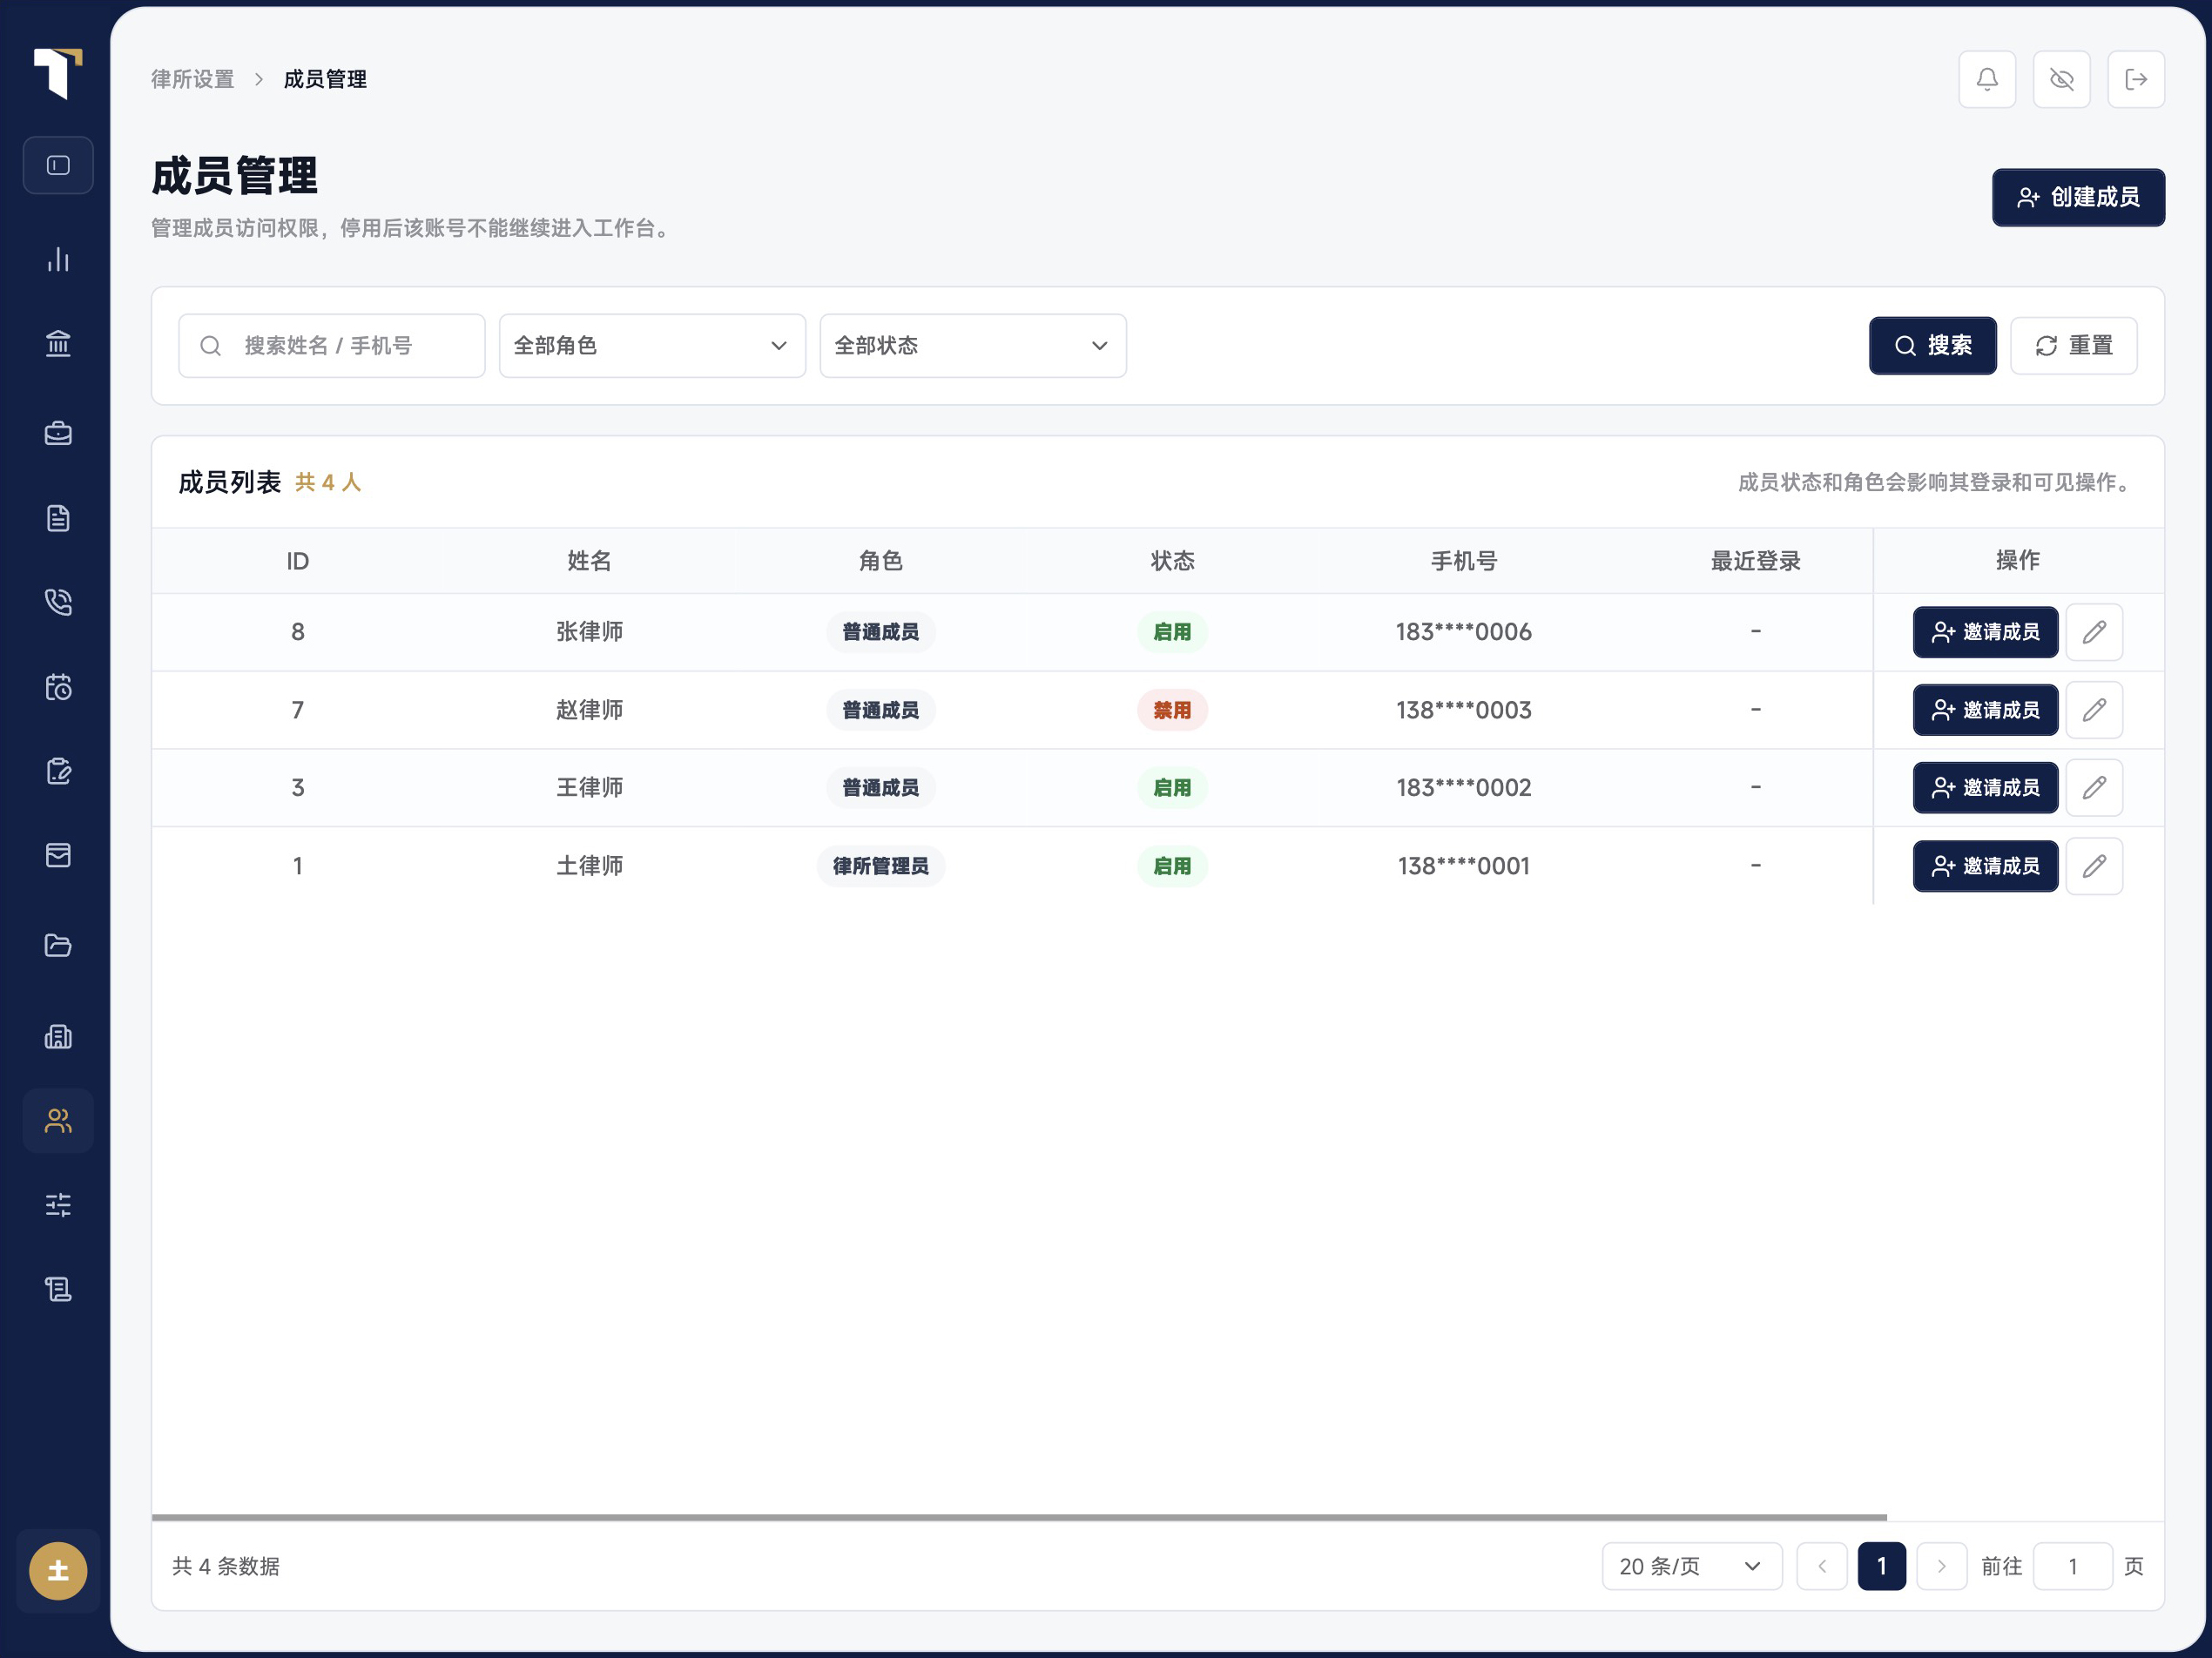Toggle the eye-off privacy visibility icon
The image size is (2212, 1658).
pyautogui.click(x=2061, y=79)
